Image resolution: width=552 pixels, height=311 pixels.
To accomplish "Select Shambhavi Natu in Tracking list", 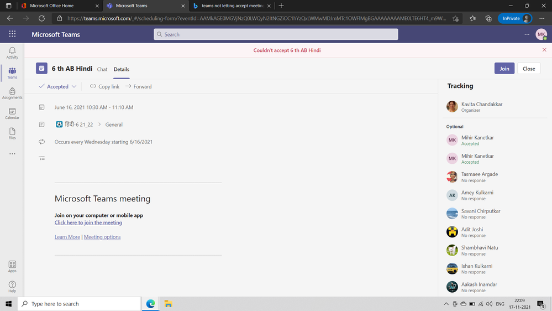I will [x=495, y=250].
